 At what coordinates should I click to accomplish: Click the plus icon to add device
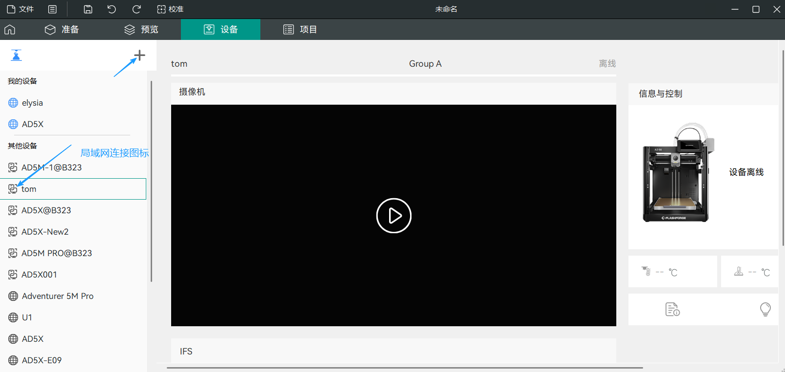coord(139,56)
